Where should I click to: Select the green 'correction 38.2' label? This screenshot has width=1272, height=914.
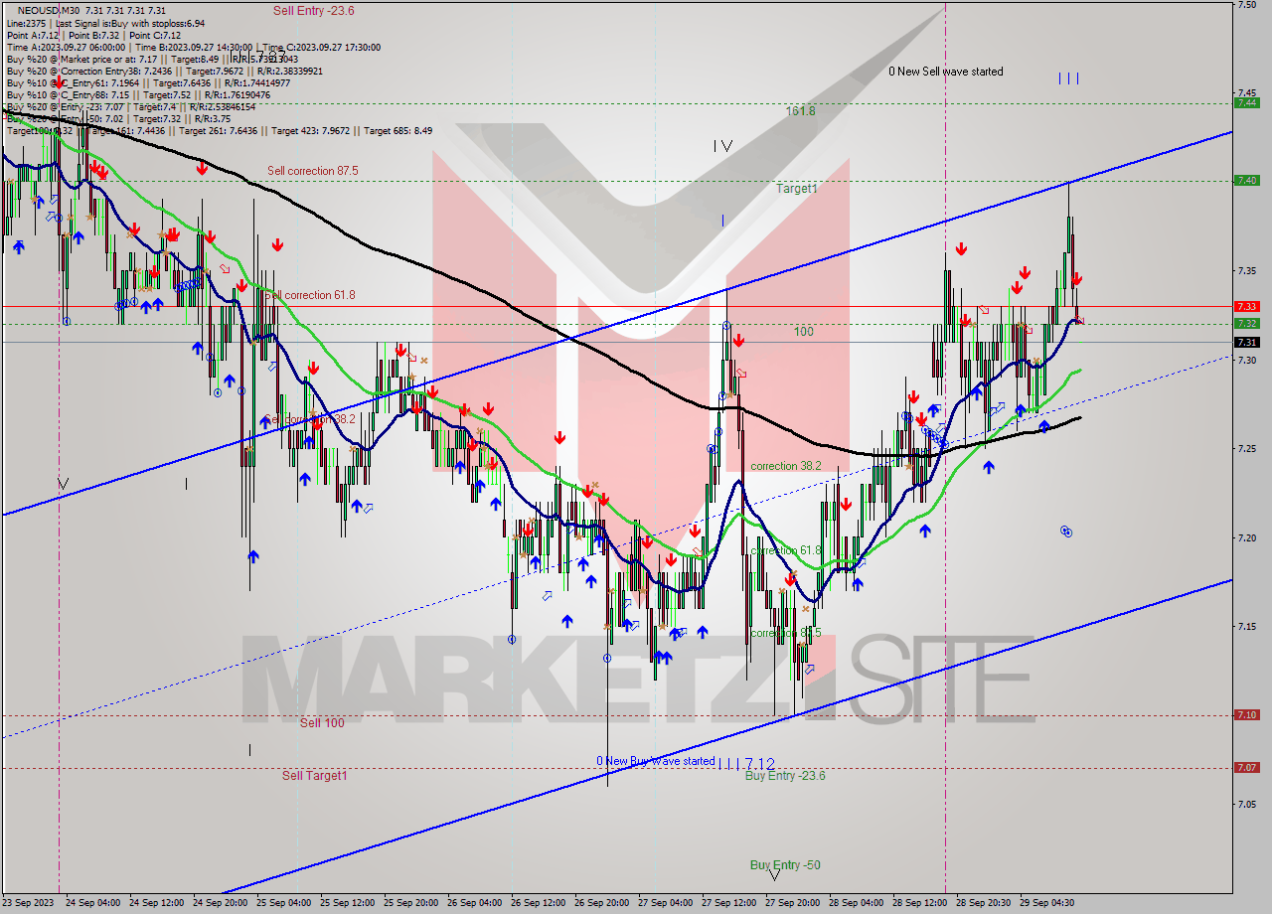click(x=786, y=466)
